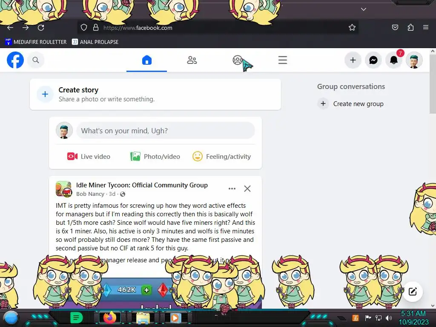Open the volume speaker tray icon
436x327 pixels.
click(x=389, y=318)
